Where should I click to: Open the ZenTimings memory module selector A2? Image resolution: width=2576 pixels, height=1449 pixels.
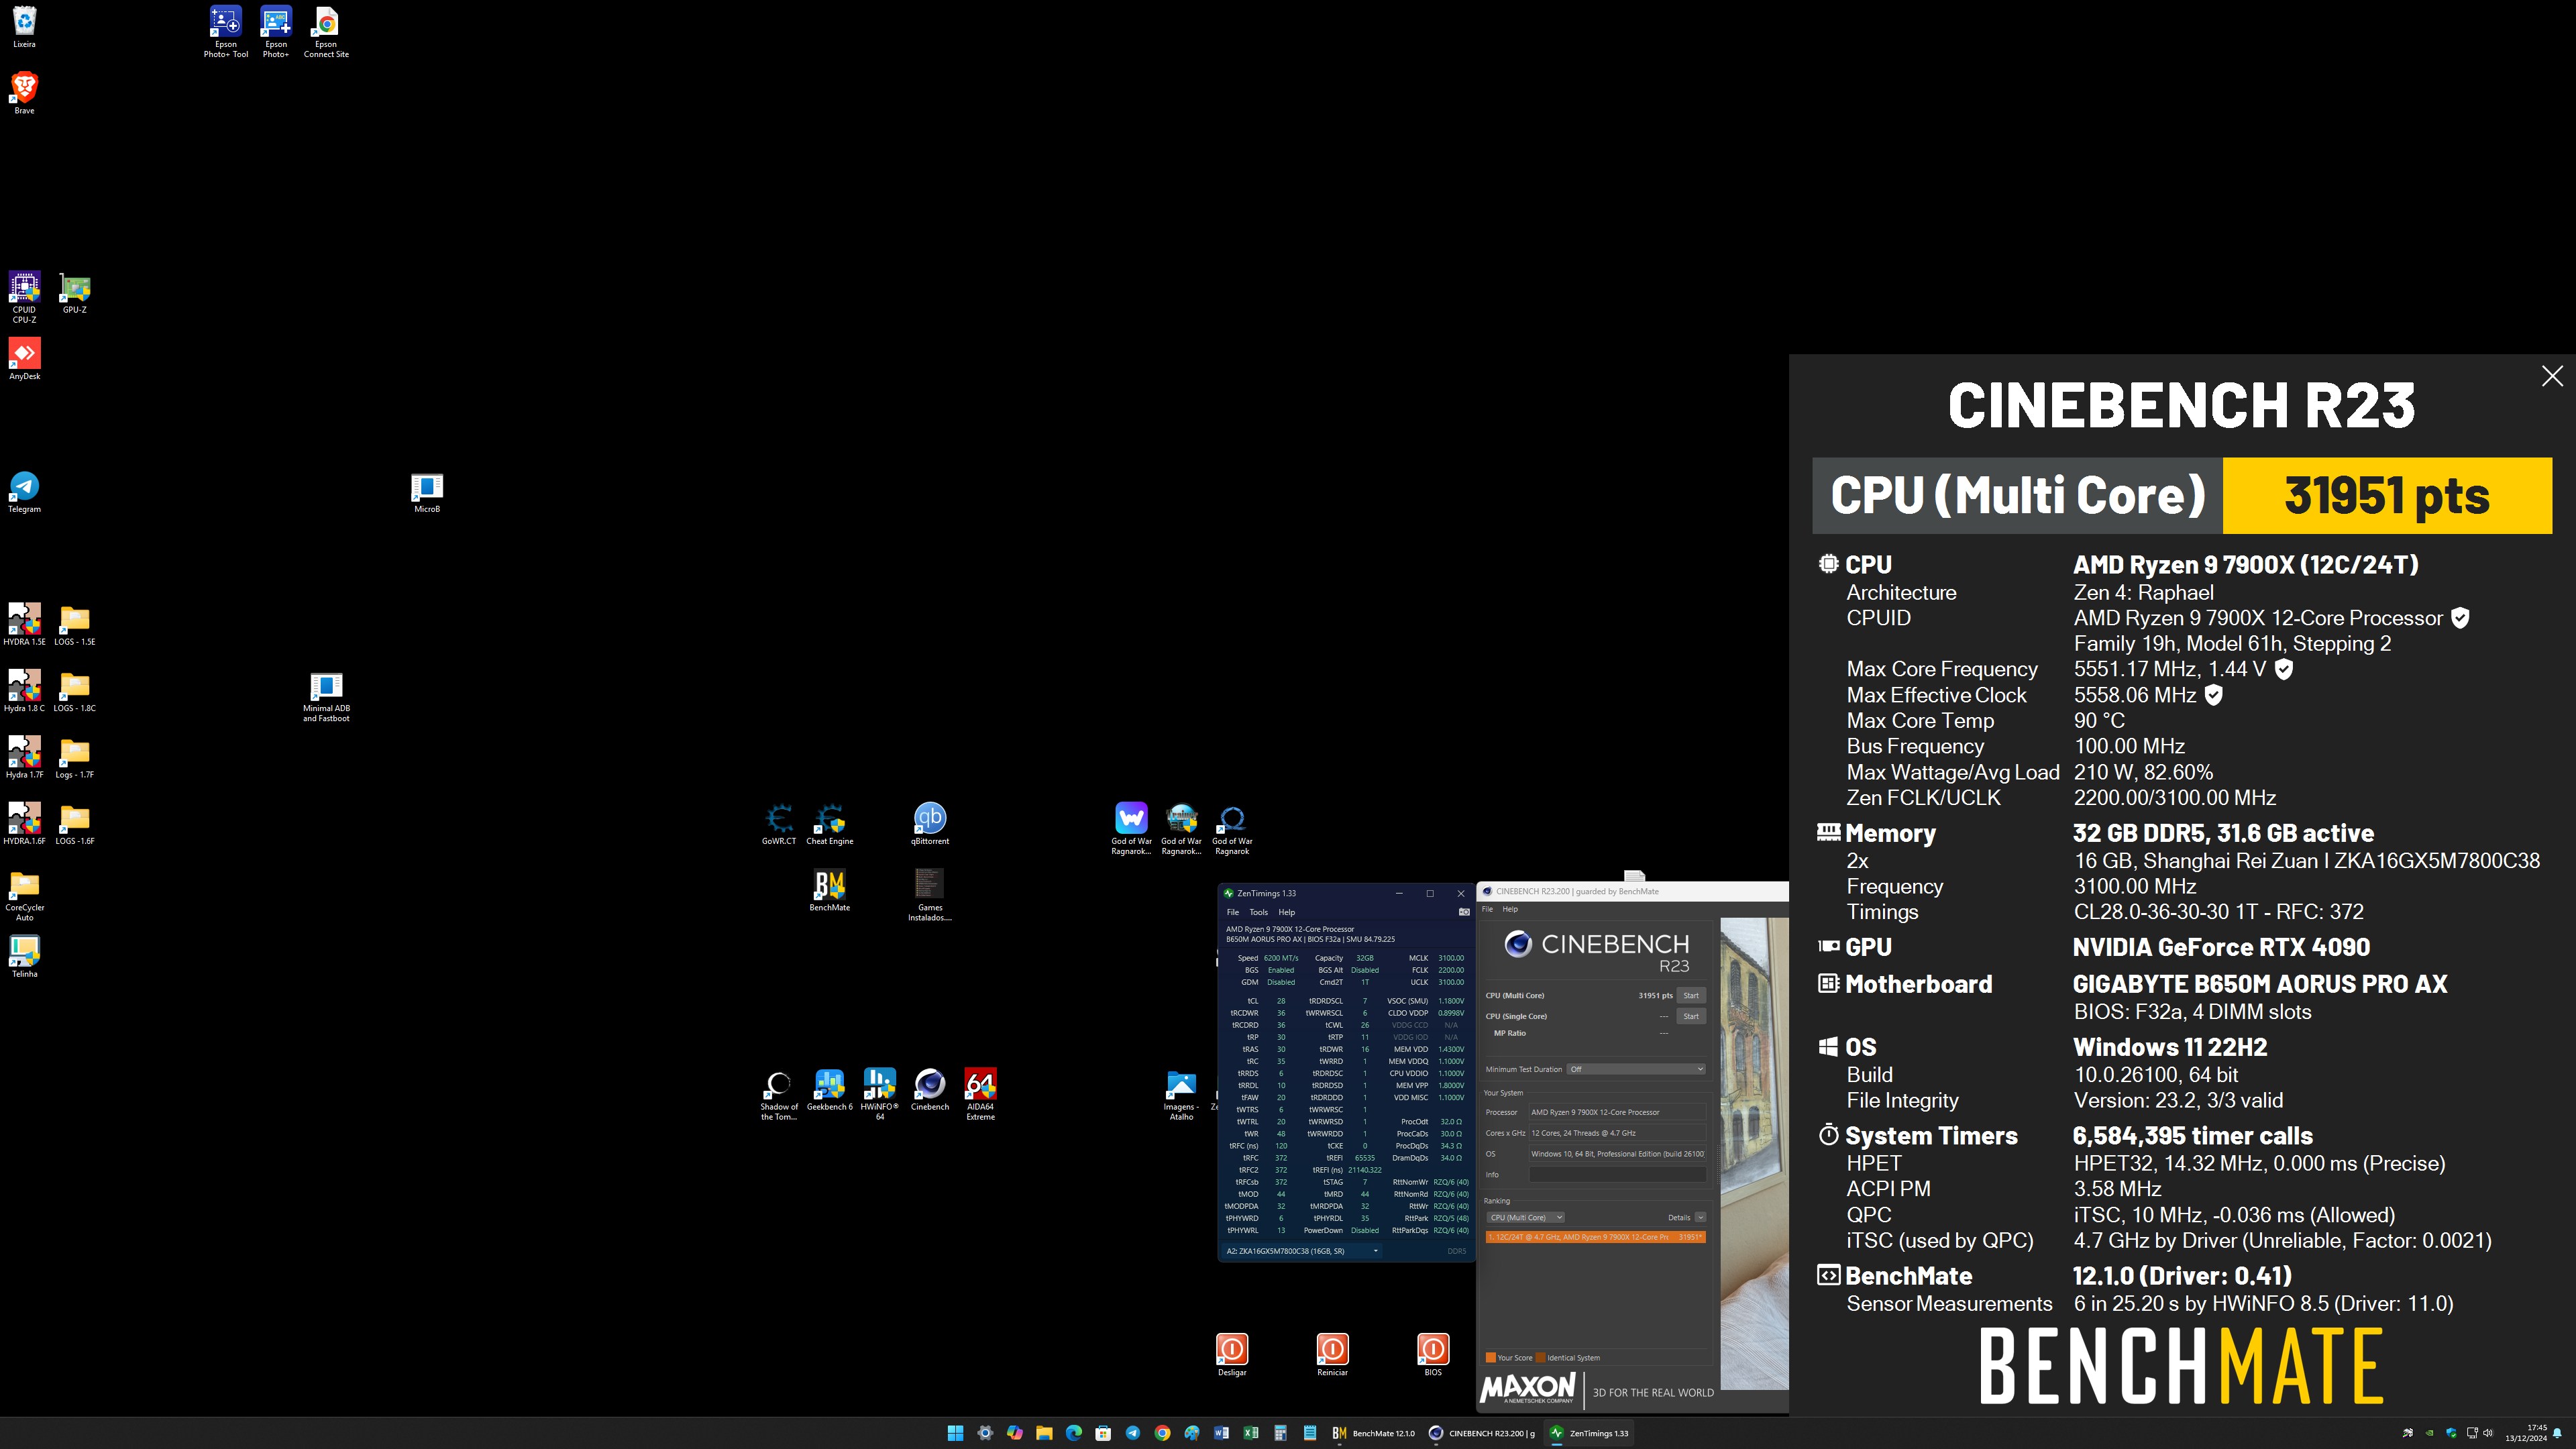coord(1303,1251)
